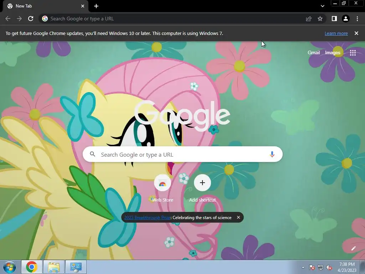Click the Learn more link
This screenshot has width=365, height=274.
(x=336, y=33)
